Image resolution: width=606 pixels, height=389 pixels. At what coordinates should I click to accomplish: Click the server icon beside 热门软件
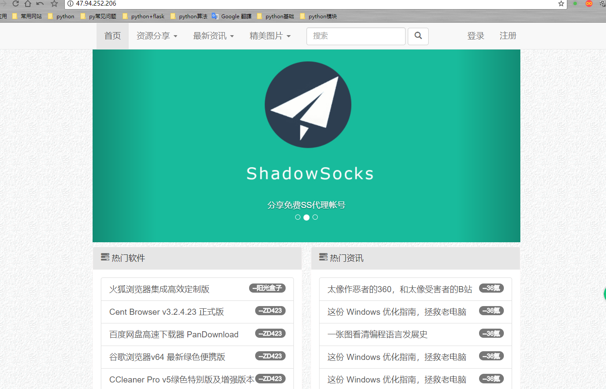click(105, 257)
